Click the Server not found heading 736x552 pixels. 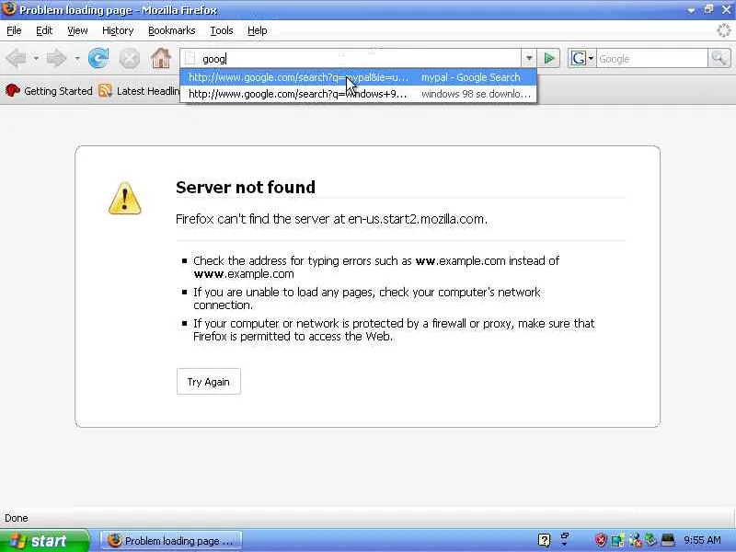(x=246, y=188)
